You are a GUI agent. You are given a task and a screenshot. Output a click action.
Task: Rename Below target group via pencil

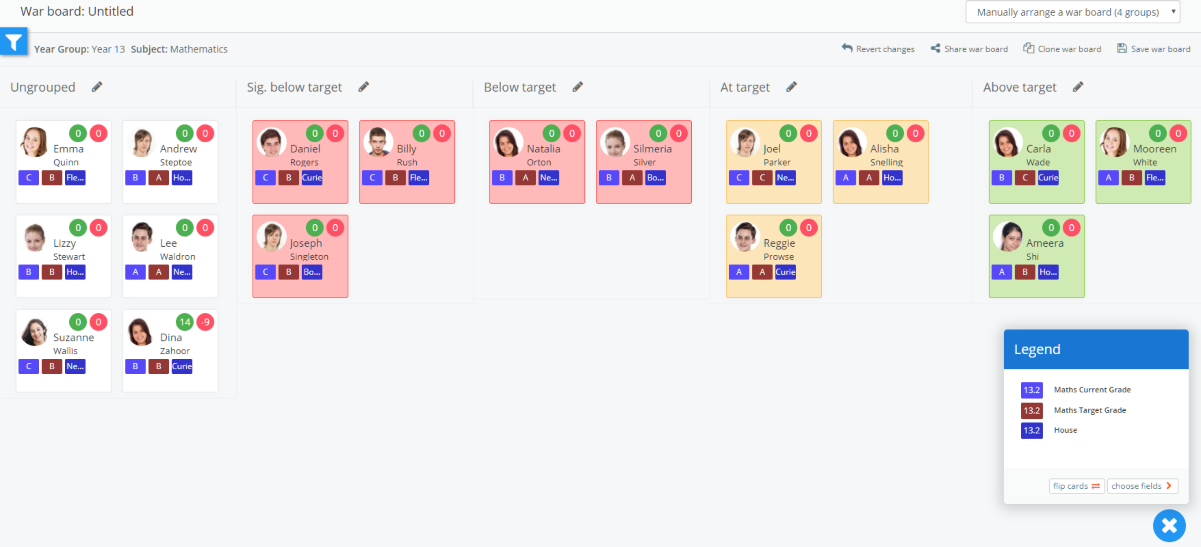tap(577, 87)
